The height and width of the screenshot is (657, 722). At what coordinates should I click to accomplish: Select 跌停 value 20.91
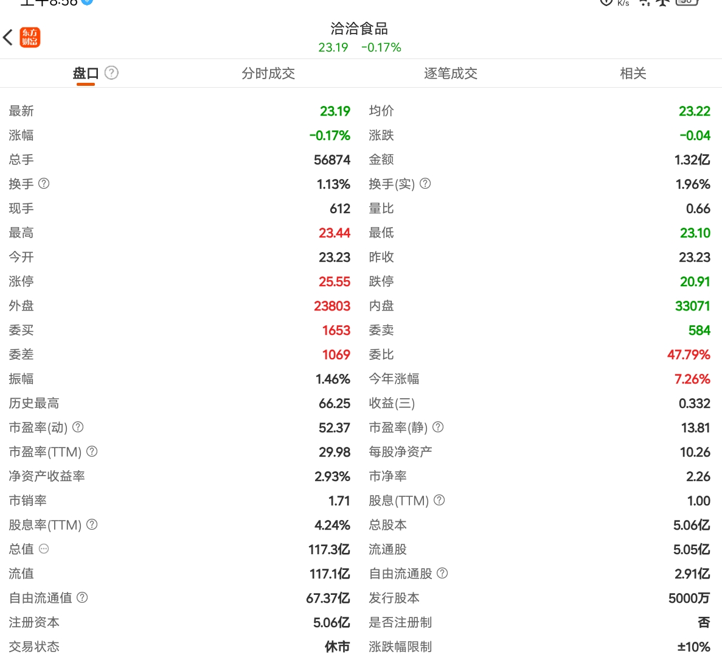(x=695, y=282)
